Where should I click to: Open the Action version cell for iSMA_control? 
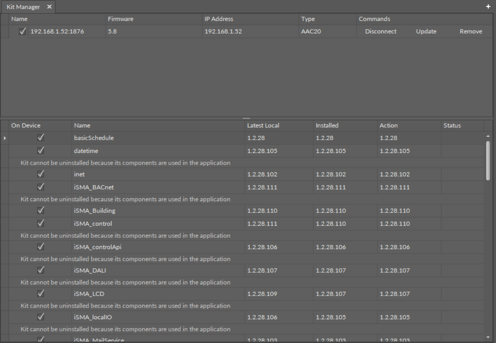point(395,224)
